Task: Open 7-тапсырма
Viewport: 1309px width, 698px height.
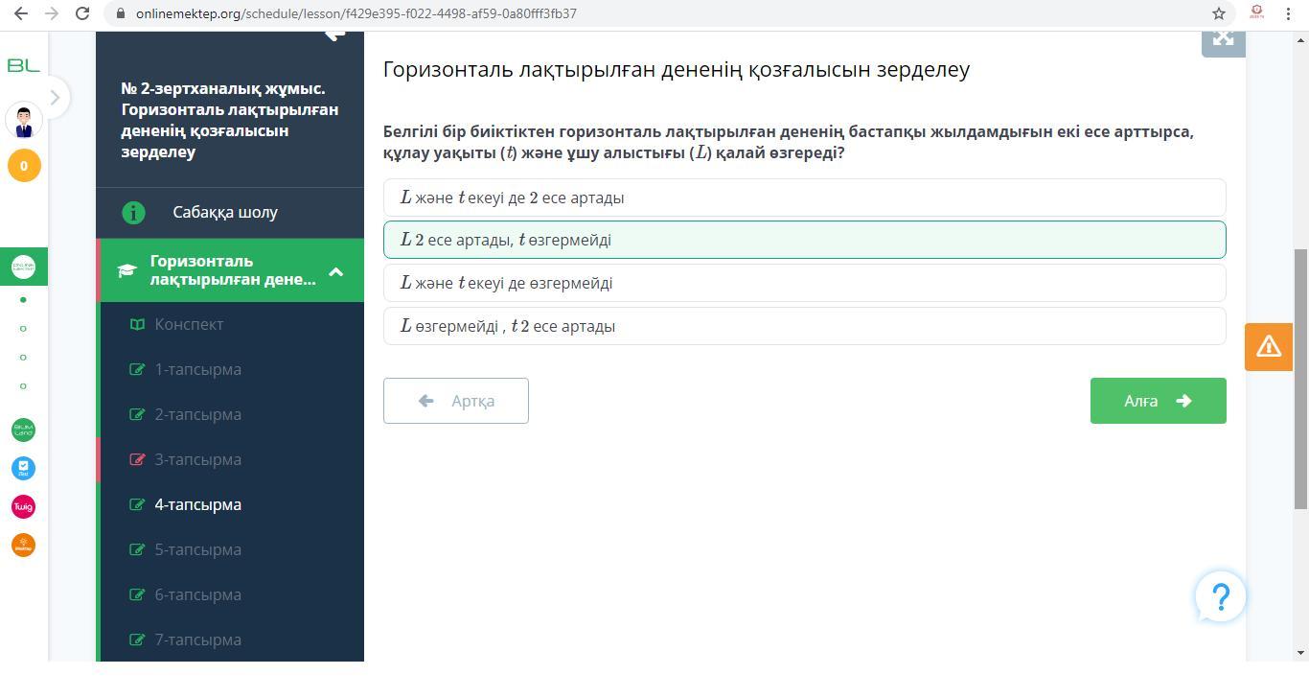Action: coord(197,640)
